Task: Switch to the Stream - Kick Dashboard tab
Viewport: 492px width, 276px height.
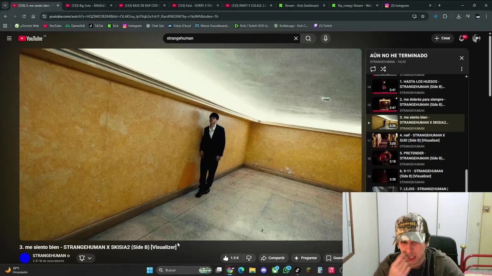Action: pyautogui.click(x=302, y=5)
